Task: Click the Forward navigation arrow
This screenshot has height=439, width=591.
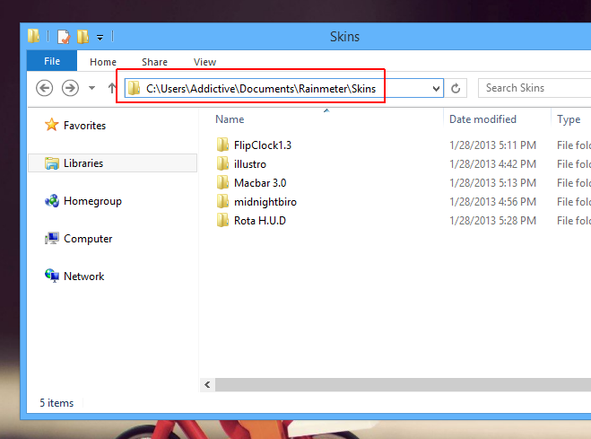Action: (70, 88)
